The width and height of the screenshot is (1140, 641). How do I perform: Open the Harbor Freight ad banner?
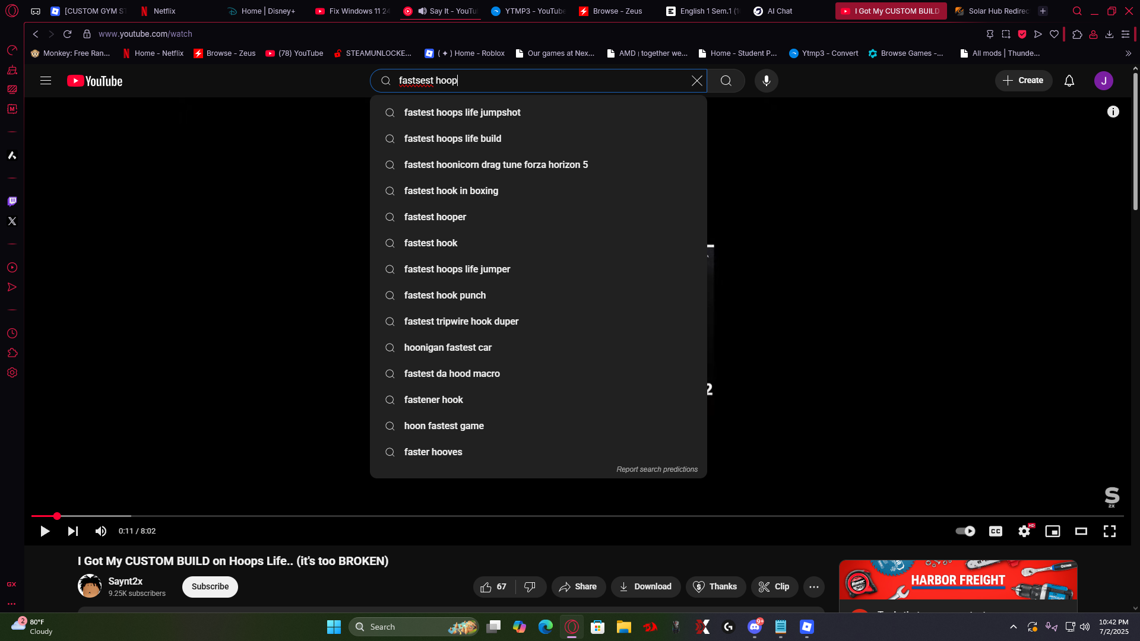click(958, 580)
